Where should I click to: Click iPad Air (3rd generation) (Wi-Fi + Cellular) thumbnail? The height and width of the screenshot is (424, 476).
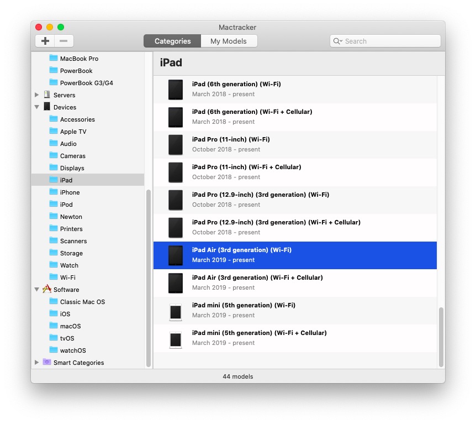pyautogui.click(x=176, y=283)
